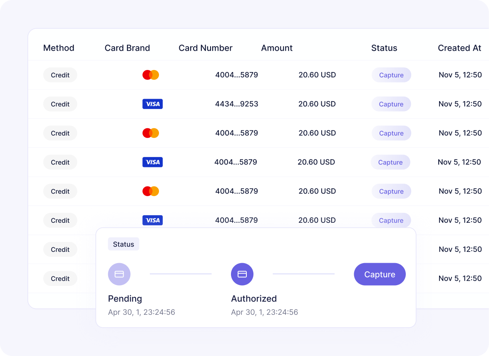The image size is (489, 356).
Task: Click the Visa icon in the second row
Action: 152,104
